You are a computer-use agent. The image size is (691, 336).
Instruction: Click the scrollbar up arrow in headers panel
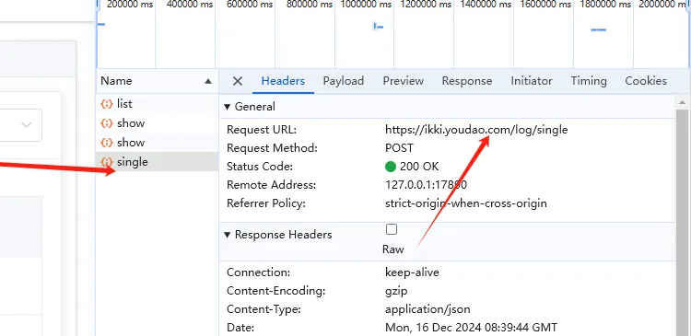click(682, 102)
